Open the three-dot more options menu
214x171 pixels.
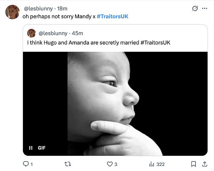click(x=205, y=9)
